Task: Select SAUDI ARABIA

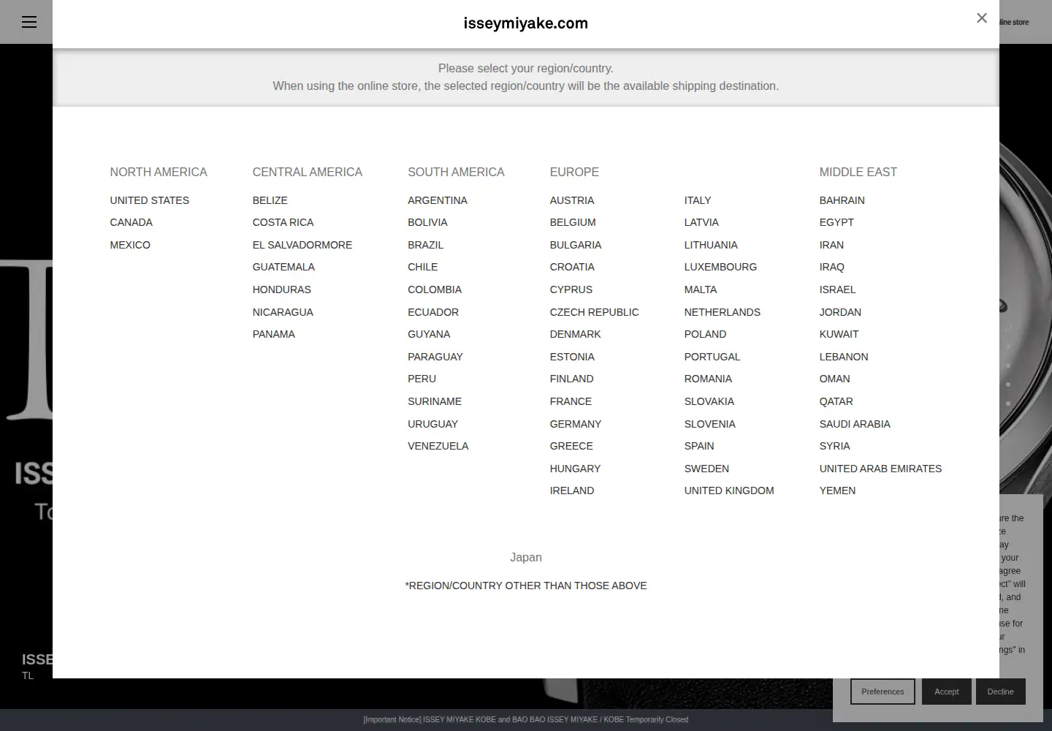Action: point(855,424)
